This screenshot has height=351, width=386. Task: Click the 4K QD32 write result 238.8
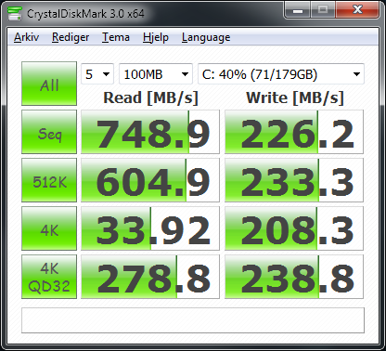[294, 277]
